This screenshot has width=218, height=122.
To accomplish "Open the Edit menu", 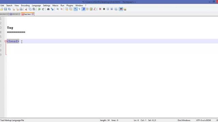I will pyautogui.click(x=2, y=5).
